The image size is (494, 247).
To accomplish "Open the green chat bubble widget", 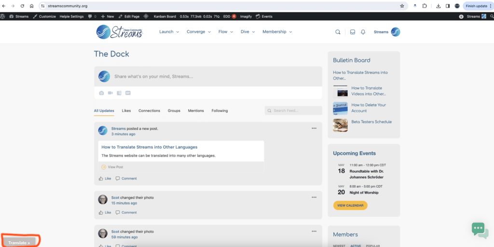I will click(480, 229).
